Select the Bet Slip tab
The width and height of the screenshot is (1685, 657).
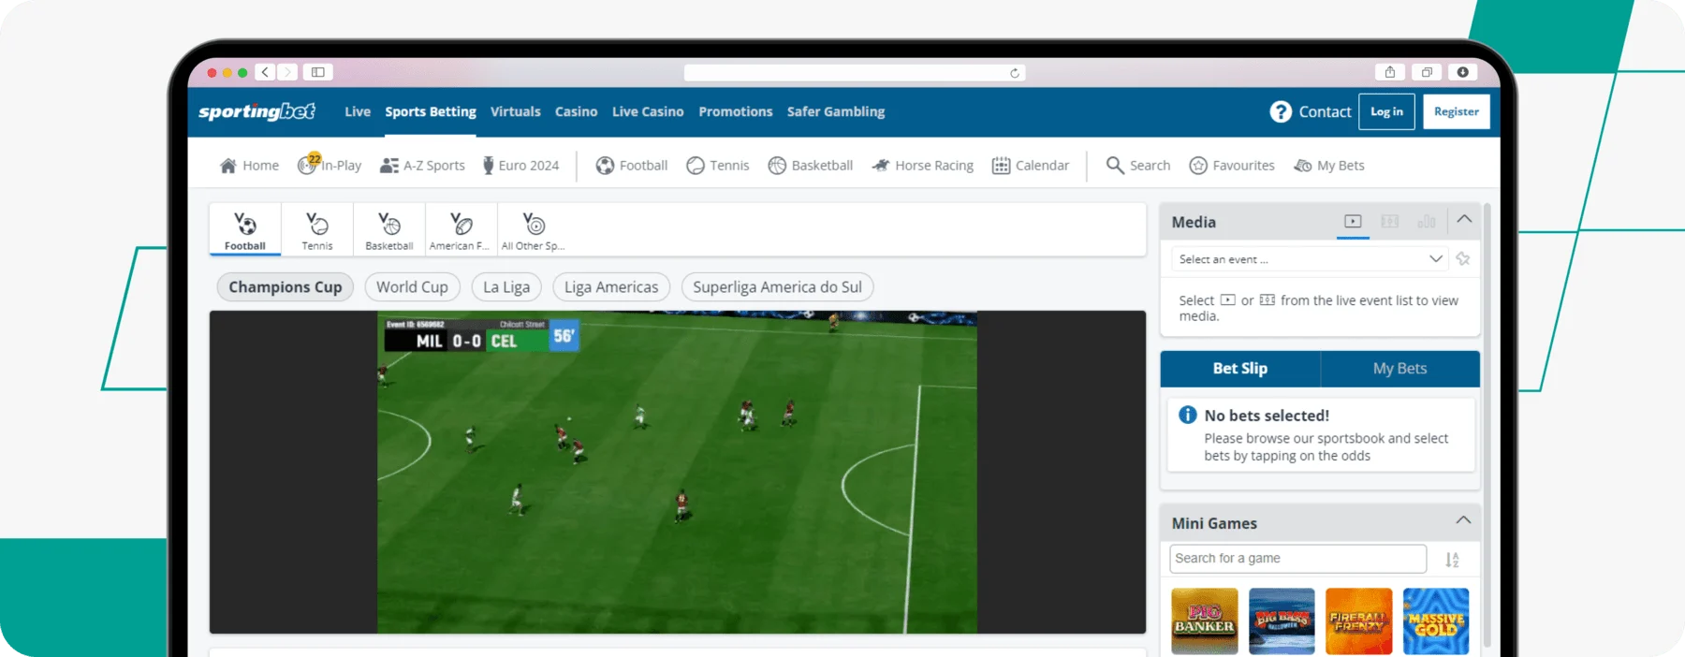[1240, 369]
